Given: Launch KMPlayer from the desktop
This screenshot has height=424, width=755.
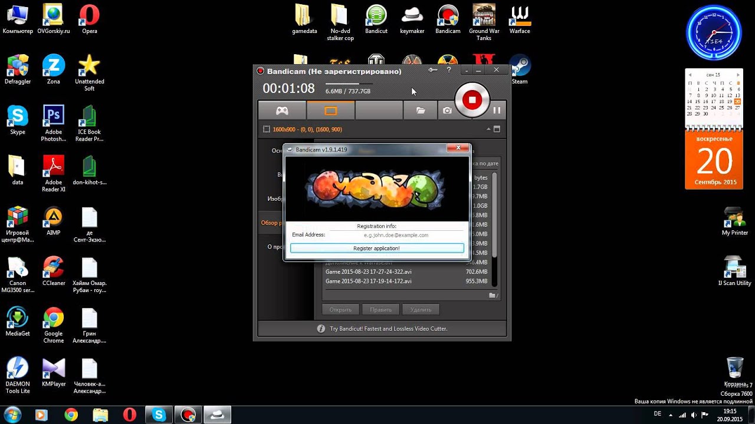Looking at the screenshot, I should point(53,372).
